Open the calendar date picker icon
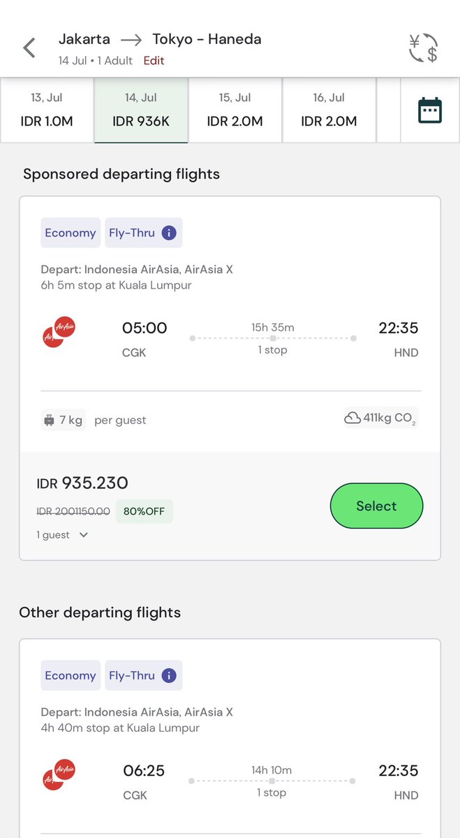 (429, 110)
